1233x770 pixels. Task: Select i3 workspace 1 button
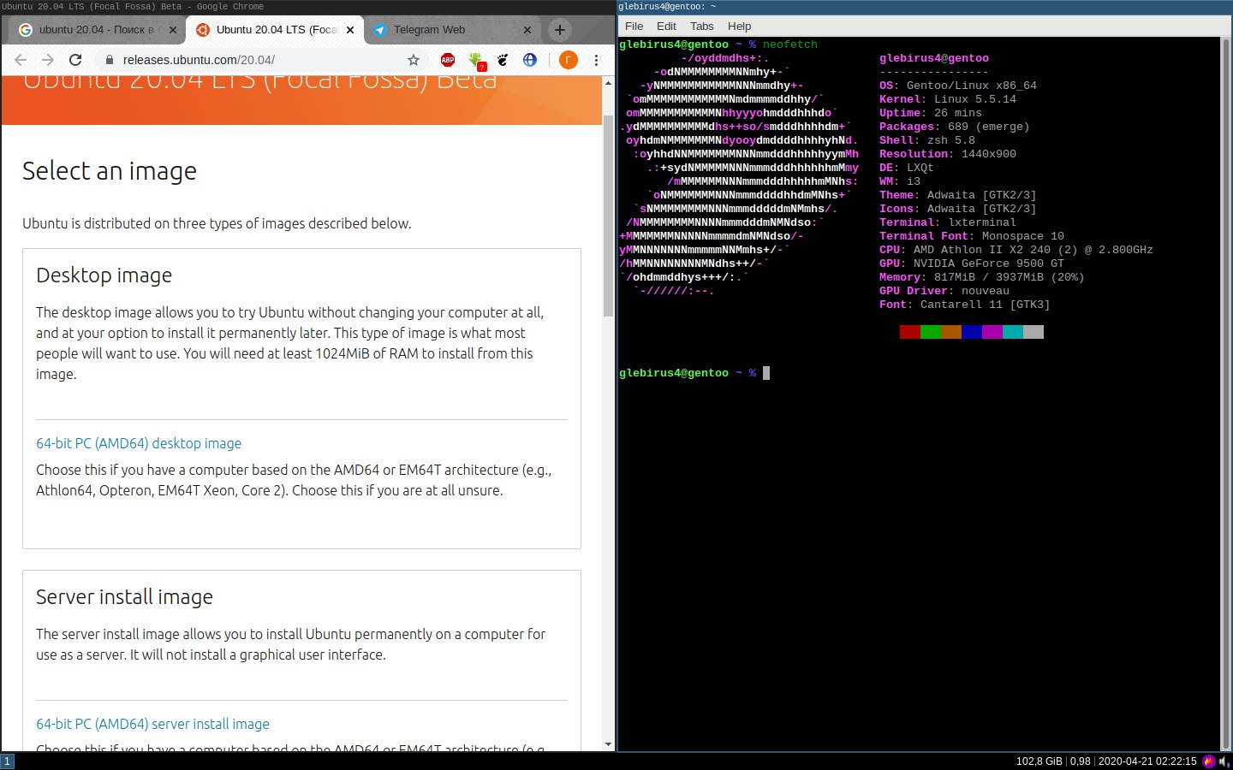pos(8,761)
